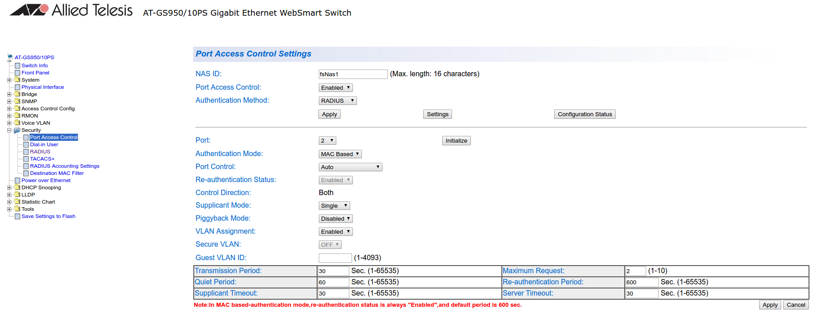Click the page icon beside Switch Info
The width and height of the screenshot is (830, 318).
[x=17, y=65]
